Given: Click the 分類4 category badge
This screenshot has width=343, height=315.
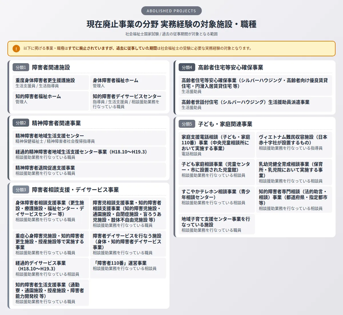Looking at the screenshot, I should [187, 67].
